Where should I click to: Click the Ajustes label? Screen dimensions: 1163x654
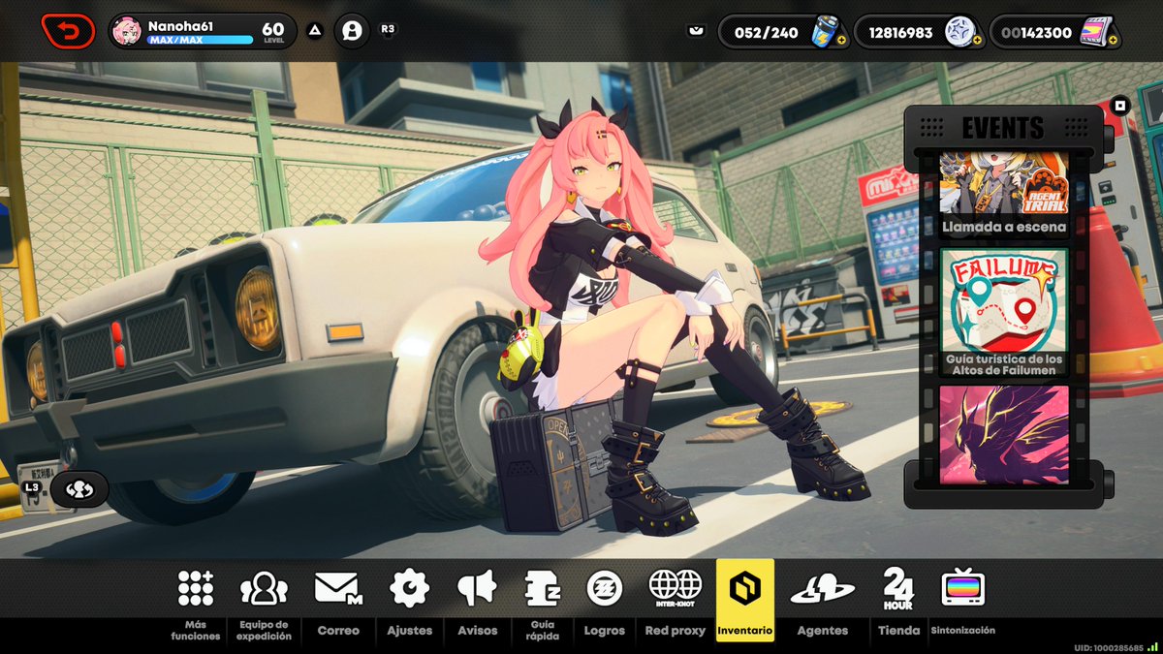click(x=409, y=630)
